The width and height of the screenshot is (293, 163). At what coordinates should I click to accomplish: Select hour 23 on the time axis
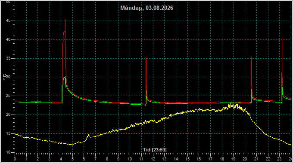coord(279,159)
